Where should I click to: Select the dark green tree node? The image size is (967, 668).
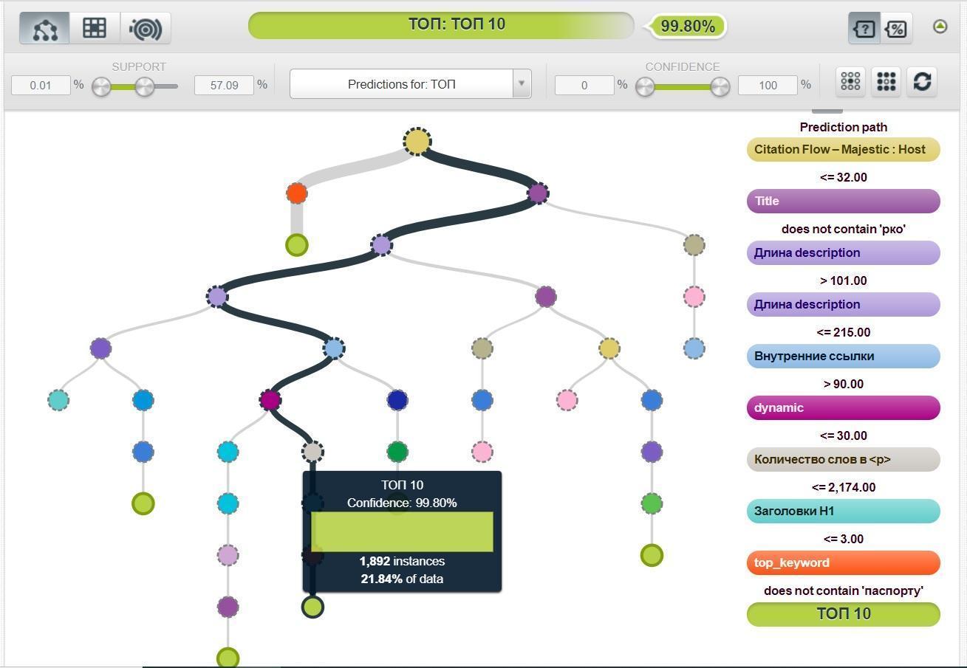[397, 452]
